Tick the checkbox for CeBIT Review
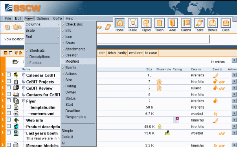This screenshot has height=147, width=237. (x=9, y=87)
